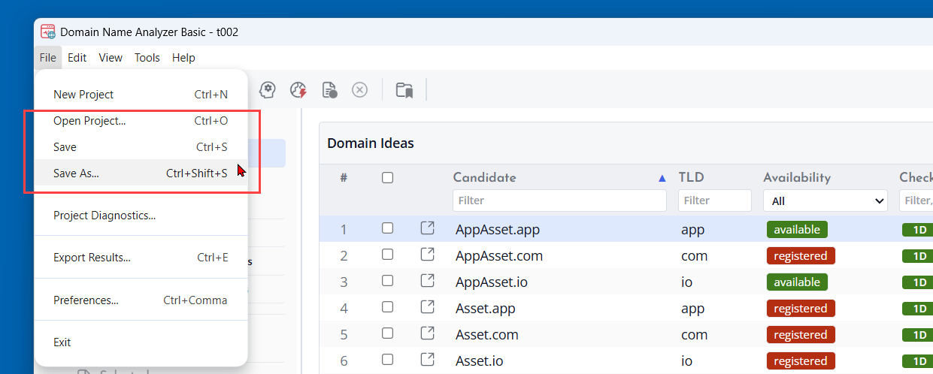
Task: Toggle the select-all checkbox in table header
Action: (x=387, y=178)
